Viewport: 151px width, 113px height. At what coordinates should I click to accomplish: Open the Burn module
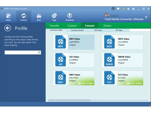(39, 17)
